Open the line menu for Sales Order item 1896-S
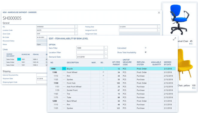This screenshot has width=198, height=113. point(19,59)
